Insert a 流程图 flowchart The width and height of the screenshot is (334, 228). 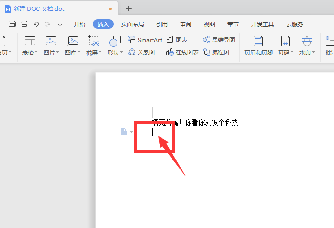click(x=216, y=52)
